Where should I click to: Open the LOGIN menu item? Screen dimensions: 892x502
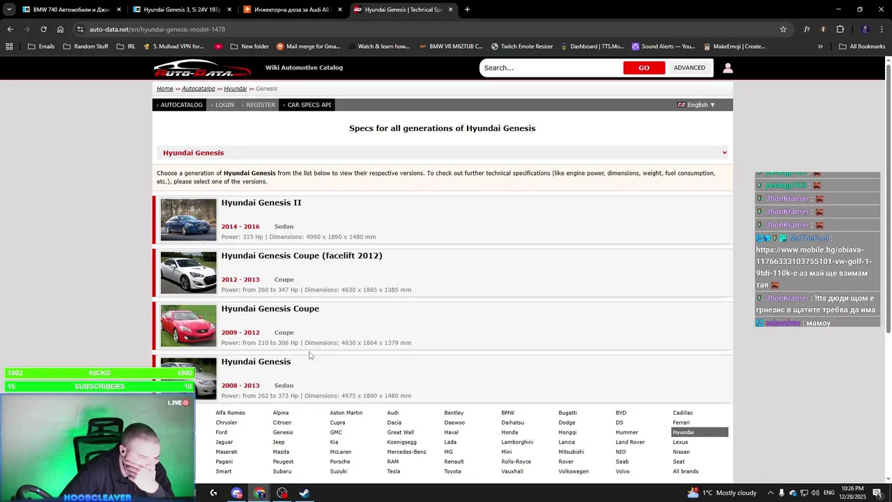click(x=223, y=105)
